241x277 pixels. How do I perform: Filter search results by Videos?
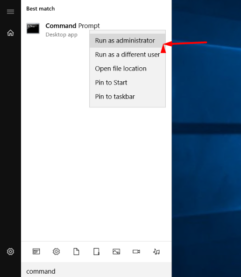136,251
